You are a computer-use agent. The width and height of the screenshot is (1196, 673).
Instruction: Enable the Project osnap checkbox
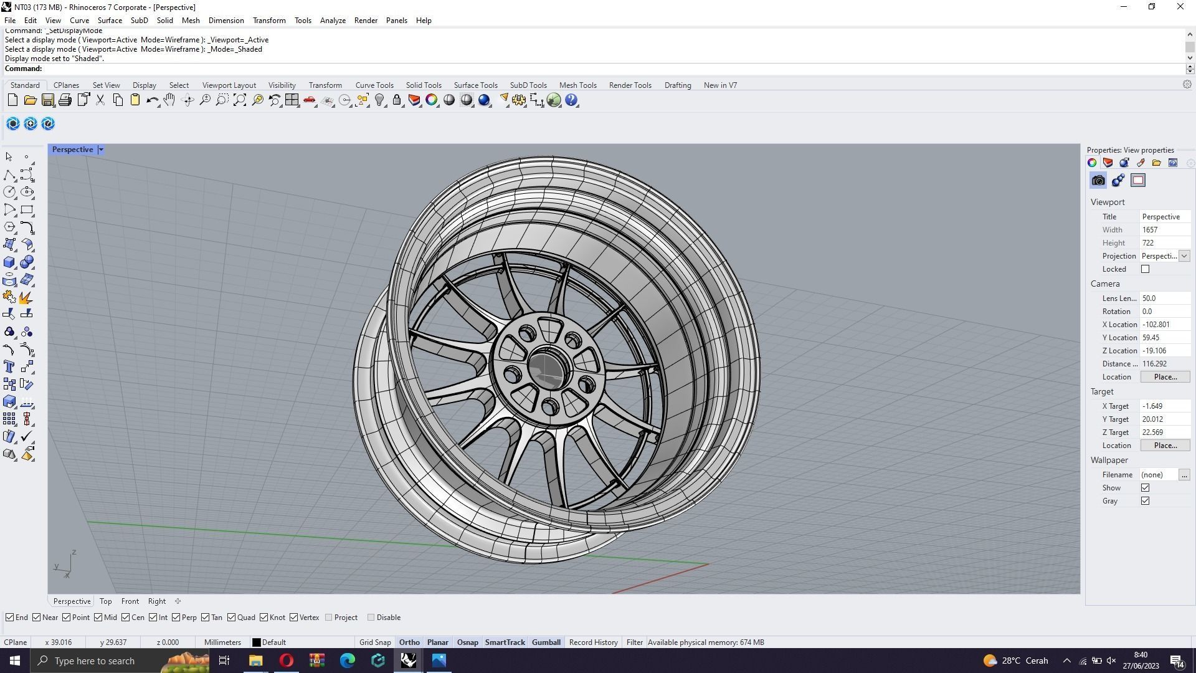click(329, 618)
